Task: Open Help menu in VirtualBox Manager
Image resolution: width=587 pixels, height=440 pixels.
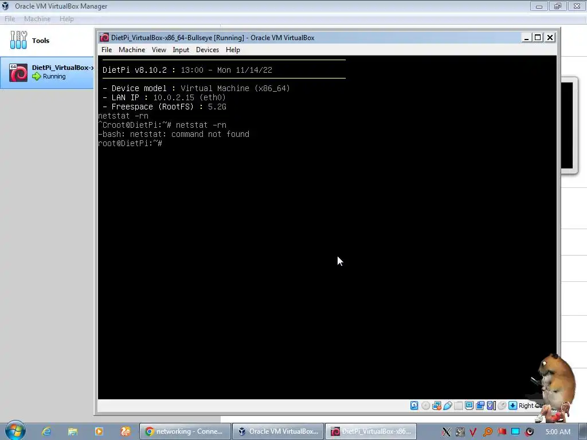Action: 66,19
